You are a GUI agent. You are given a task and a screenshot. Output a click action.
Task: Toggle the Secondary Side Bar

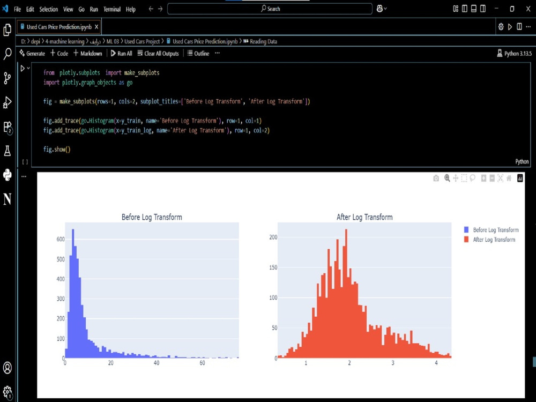(483, 9)
